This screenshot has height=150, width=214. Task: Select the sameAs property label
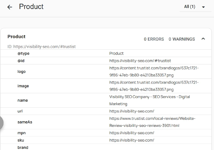(x=25, y=122)
